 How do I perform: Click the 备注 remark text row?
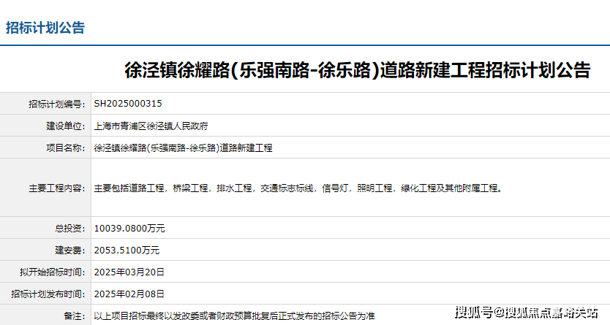coord(234,316)
